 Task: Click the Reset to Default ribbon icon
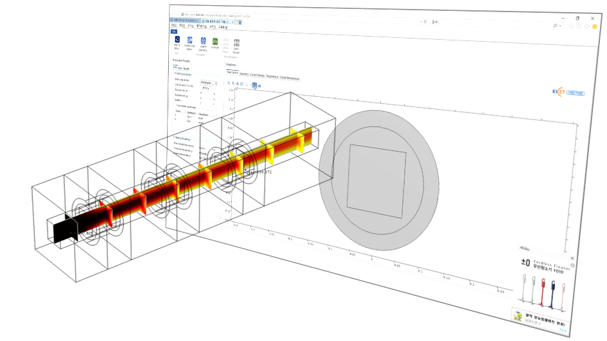pyautogui.click(x=177, y=40)
